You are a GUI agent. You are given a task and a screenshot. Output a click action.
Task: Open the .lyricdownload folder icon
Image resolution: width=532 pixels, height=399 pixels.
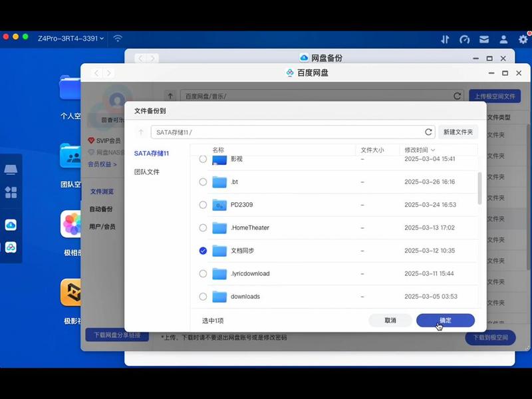tap(219, 273)
